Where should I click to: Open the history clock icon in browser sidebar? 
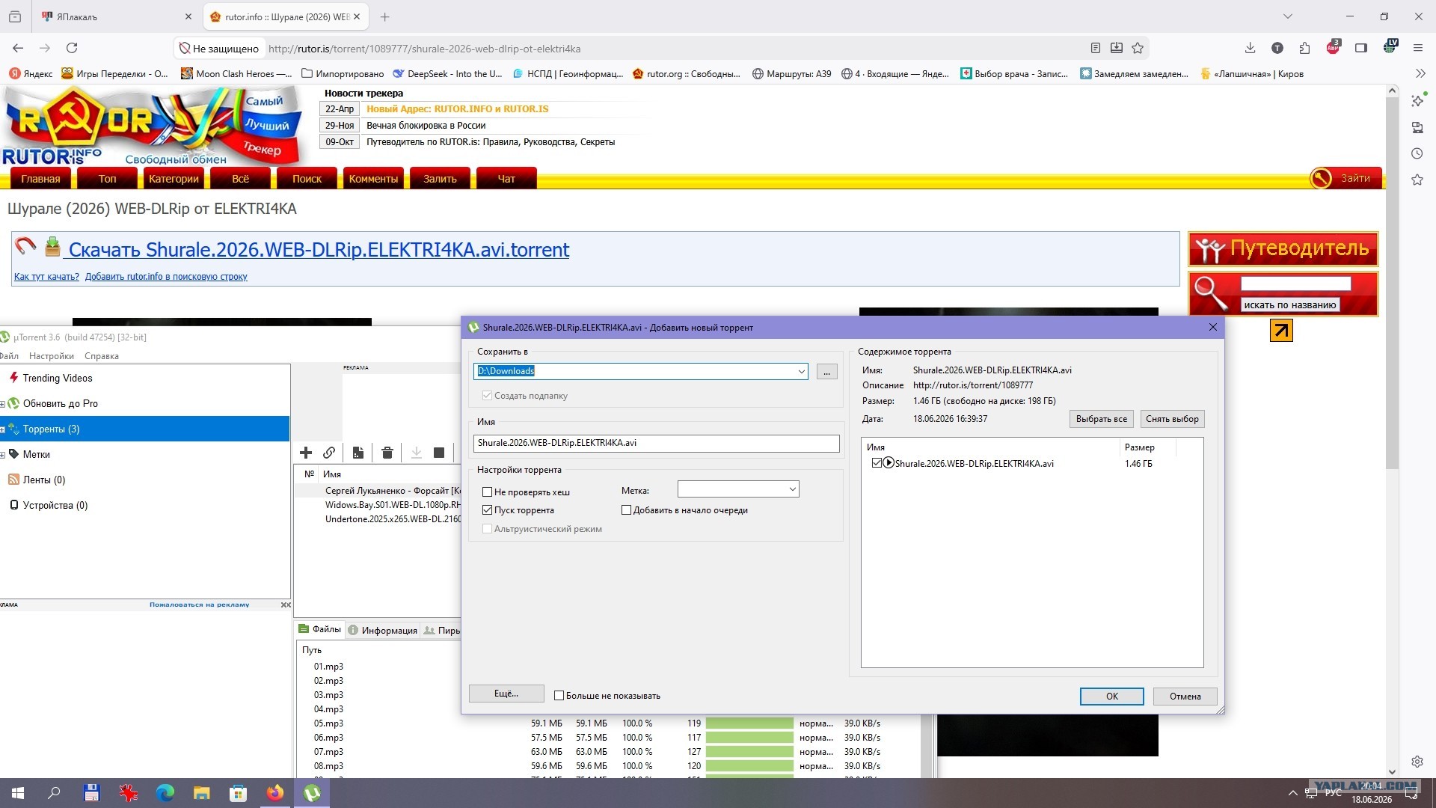[x=1417, y=153]
